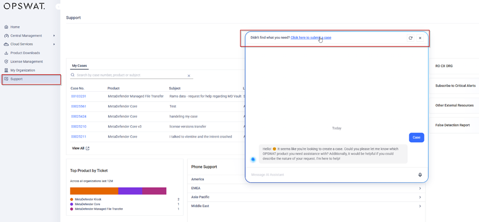The width and height of the screenshot is (479, 222).
Task: Click 'MetaDefender Core v3' product cell
Action: [125, 126]
